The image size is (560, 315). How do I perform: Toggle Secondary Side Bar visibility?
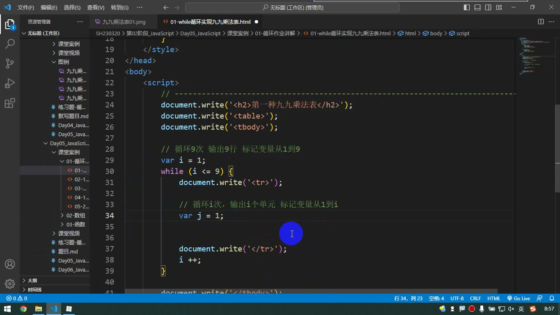click(x=488, y=7)
